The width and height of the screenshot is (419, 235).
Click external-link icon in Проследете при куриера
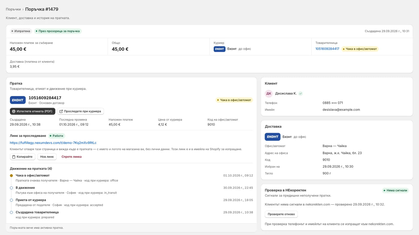point(61,111)
